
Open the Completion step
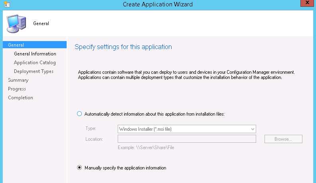pos(20,98)
